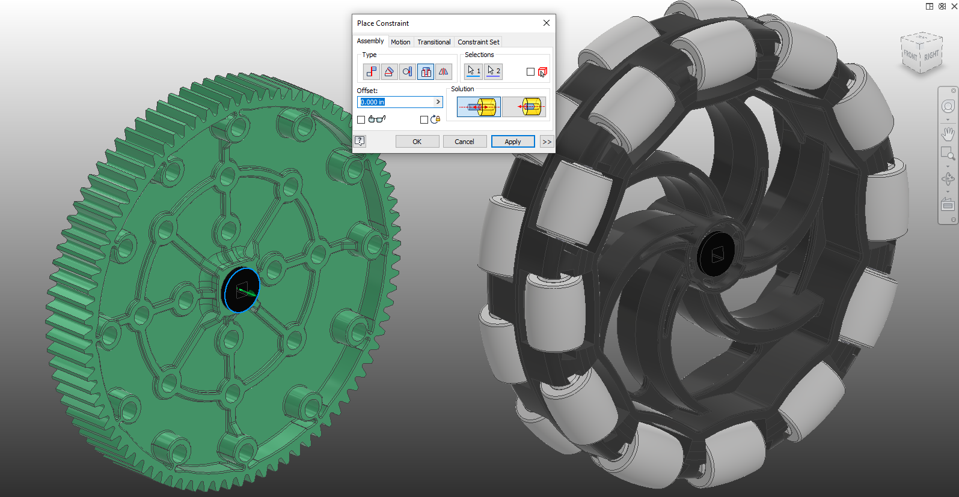Screen dimensions: 959x497
Task: Switch to the Motion tab
Action: [x=400, y=42]
